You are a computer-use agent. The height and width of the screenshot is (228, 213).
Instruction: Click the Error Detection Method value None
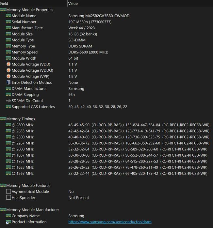click(73, 83)
